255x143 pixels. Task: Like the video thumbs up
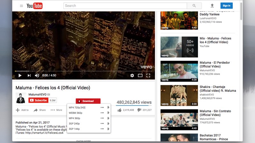120,110
